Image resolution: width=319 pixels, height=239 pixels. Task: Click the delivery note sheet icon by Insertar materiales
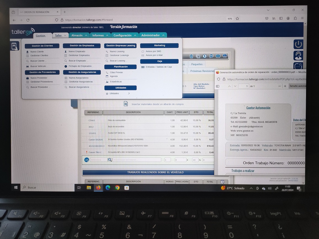(126, 104)
